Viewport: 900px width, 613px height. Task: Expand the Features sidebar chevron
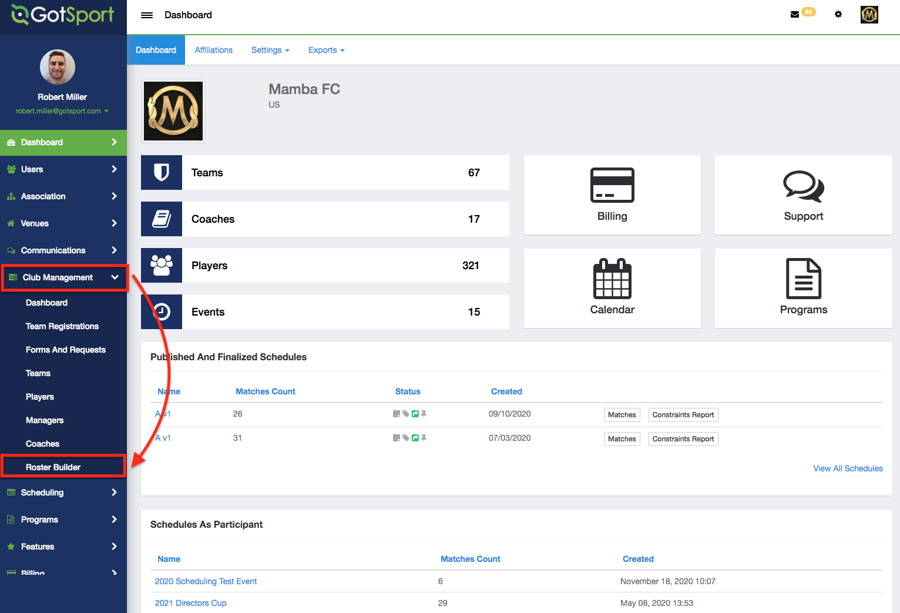[x=114, y=547]
